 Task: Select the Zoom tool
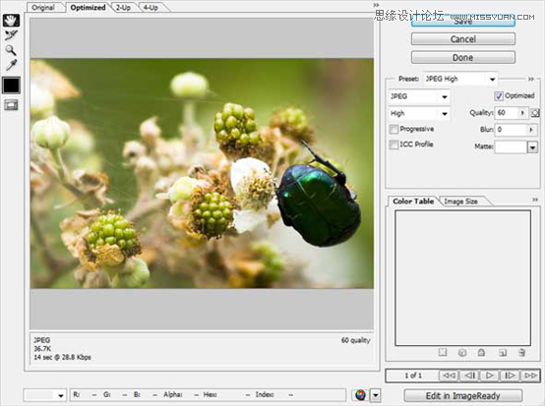pos(11,50)
